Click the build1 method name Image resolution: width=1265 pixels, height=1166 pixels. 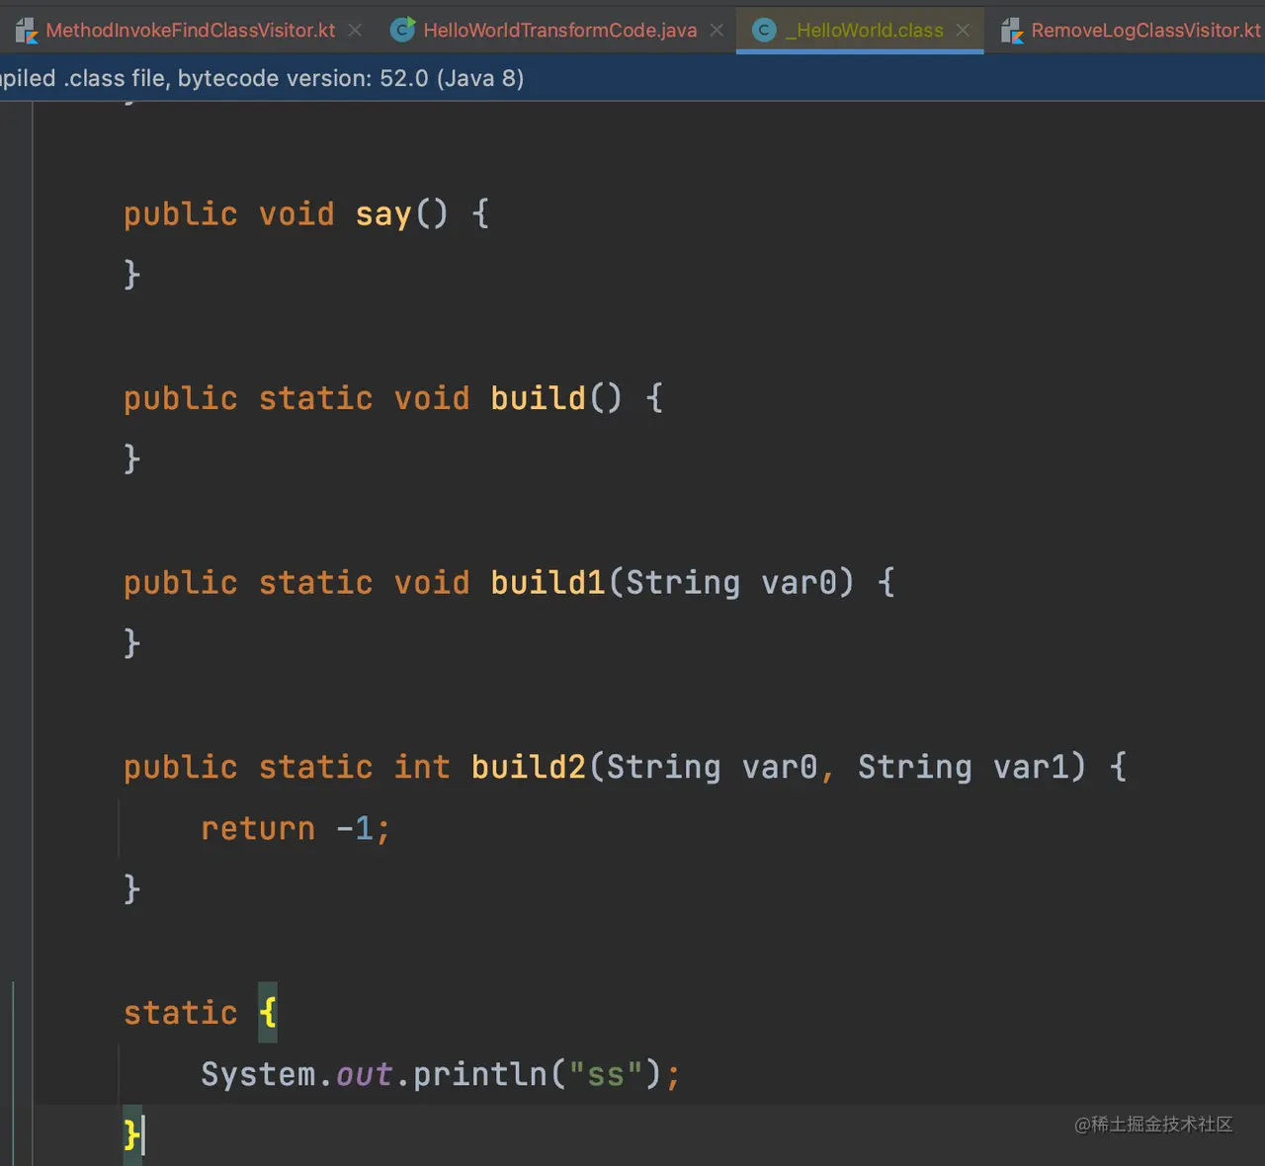coord(548,583)
